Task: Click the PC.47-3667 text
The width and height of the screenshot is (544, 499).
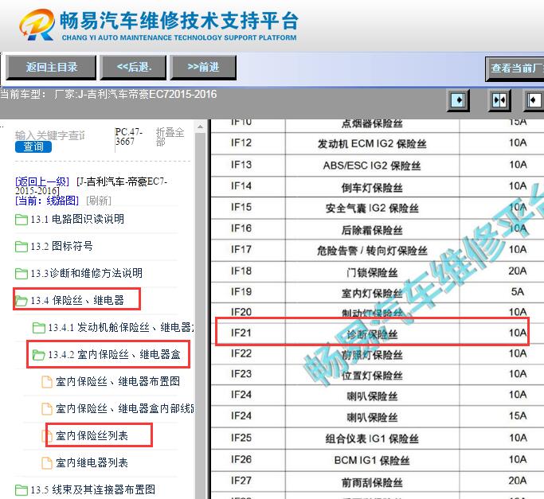Action: pos(129,137)
